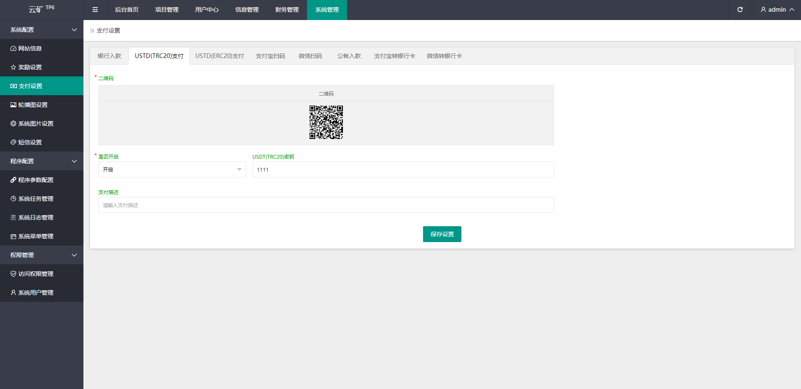Image resolution: width=801 pixels, height=389 pixels.
Task: Click the 轮播图设置 picture icon
Action: 13,105
